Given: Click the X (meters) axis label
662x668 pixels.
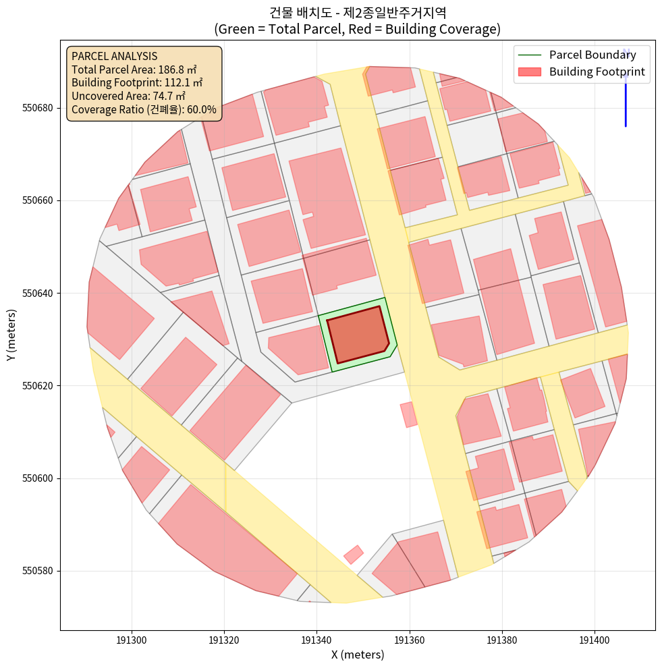Looking at the screenshot, I should pyautogui.click(x=357, y=655).
